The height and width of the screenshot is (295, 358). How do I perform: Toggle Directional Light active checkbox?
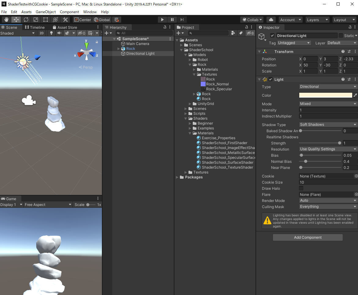(x=272, y=35)
